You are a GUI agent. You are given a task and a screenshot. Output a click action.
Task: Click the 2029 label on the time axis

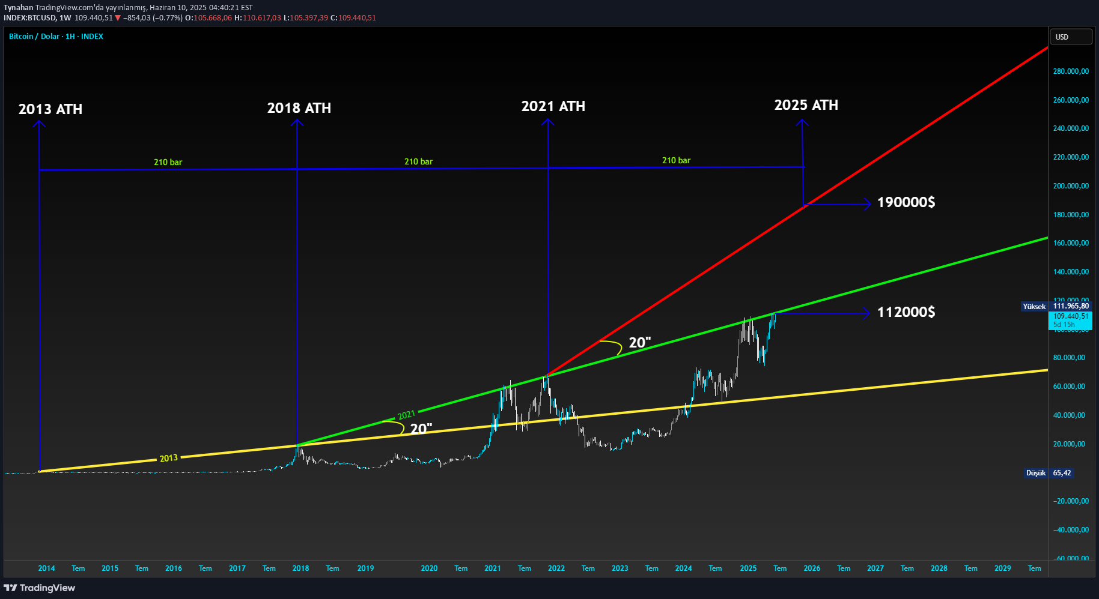click(1002, 568)
